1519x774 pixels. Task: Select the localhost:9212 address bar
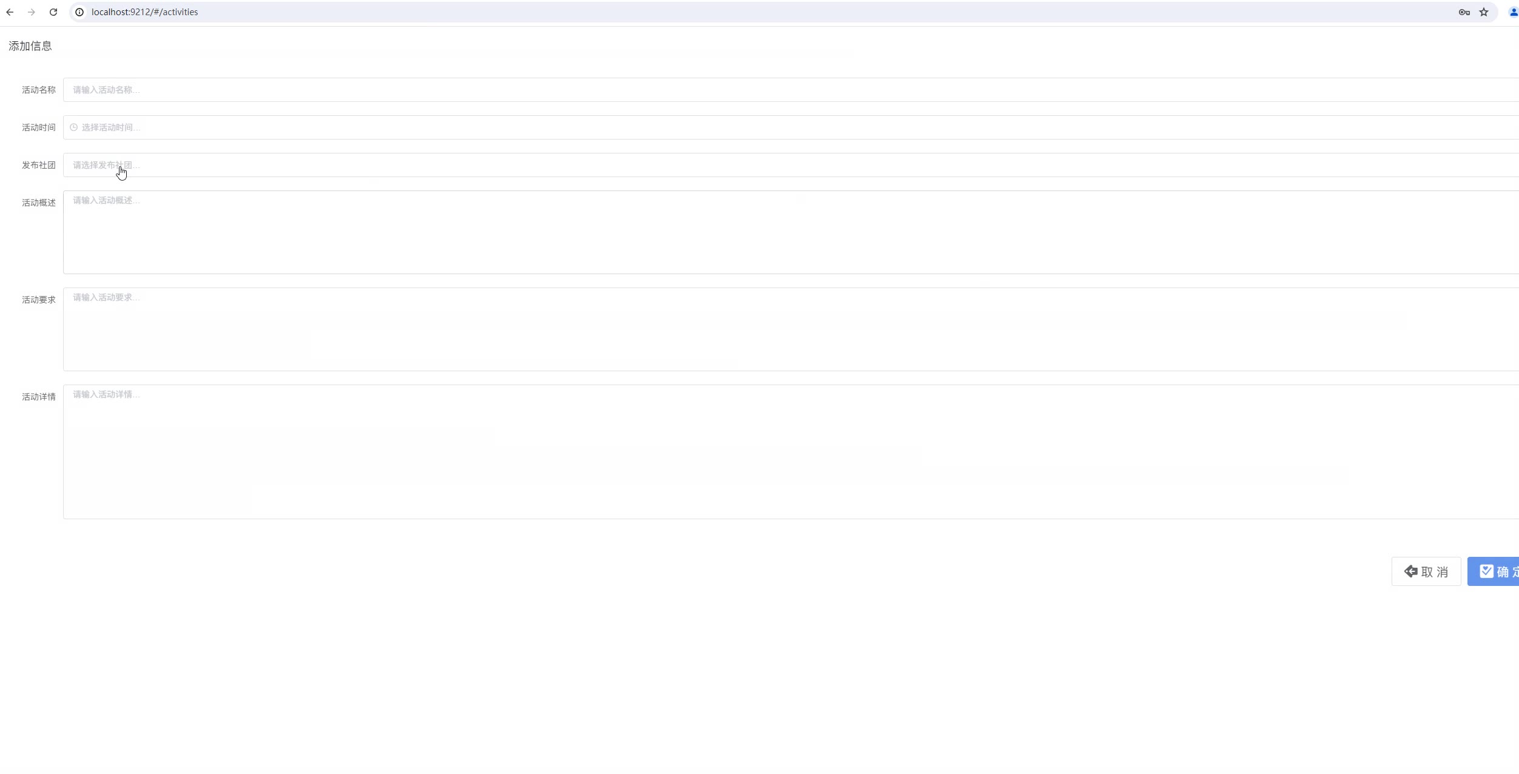click(x=764, y=12)
